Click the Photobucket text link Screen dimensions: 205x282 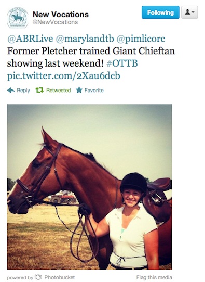tap(60, 277)
